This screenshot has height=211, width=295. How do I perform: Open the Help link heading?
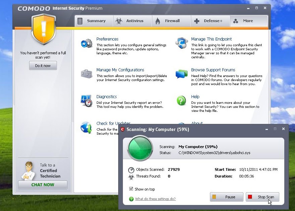pyautogui.click(x=195, y=96)
